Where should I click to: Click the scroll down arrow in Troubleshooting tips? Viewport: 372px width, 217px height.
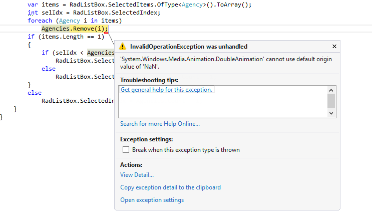tap(331, 114)
